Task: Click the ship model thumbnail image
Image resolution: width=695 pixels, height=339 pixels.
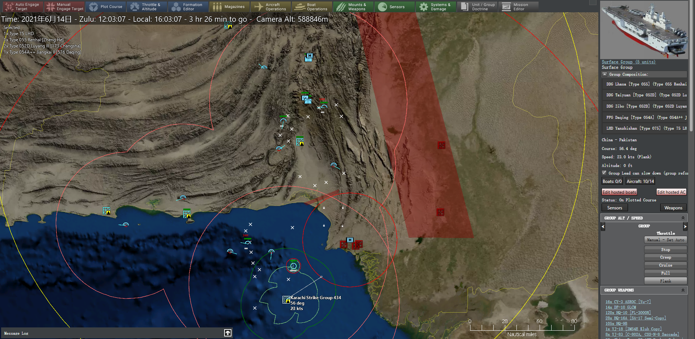Action: point(644,30)
